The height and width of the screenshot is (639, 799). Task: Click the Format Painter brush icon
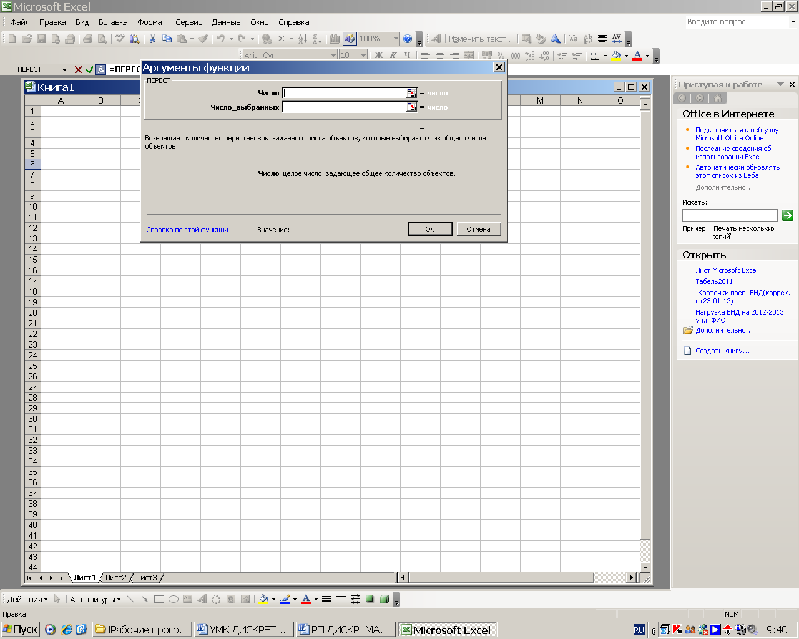(x=203, y=39)
